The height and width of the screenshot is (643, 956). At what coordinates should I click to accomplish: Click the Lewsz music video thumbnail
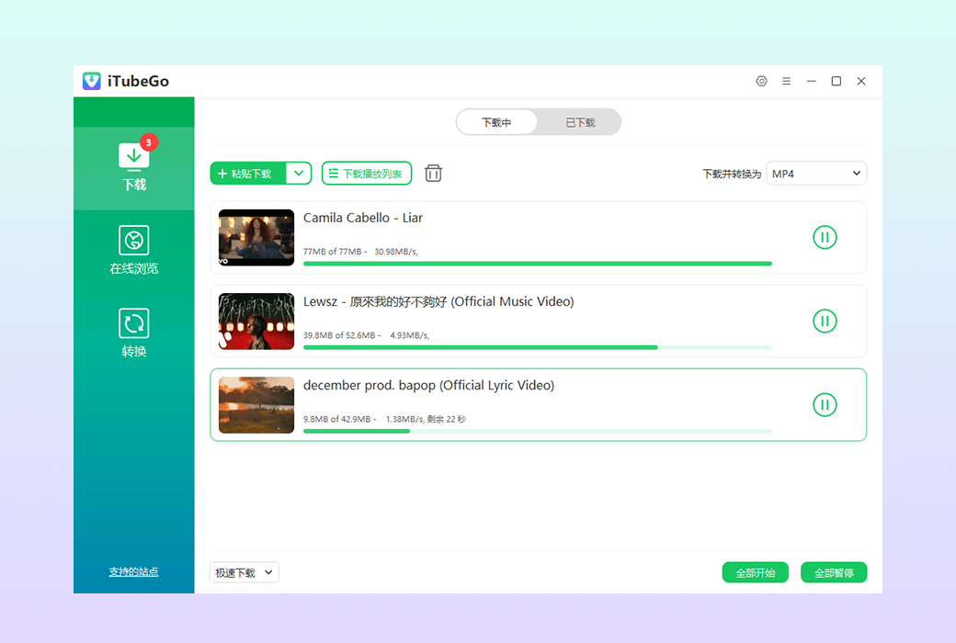point(256,321)
